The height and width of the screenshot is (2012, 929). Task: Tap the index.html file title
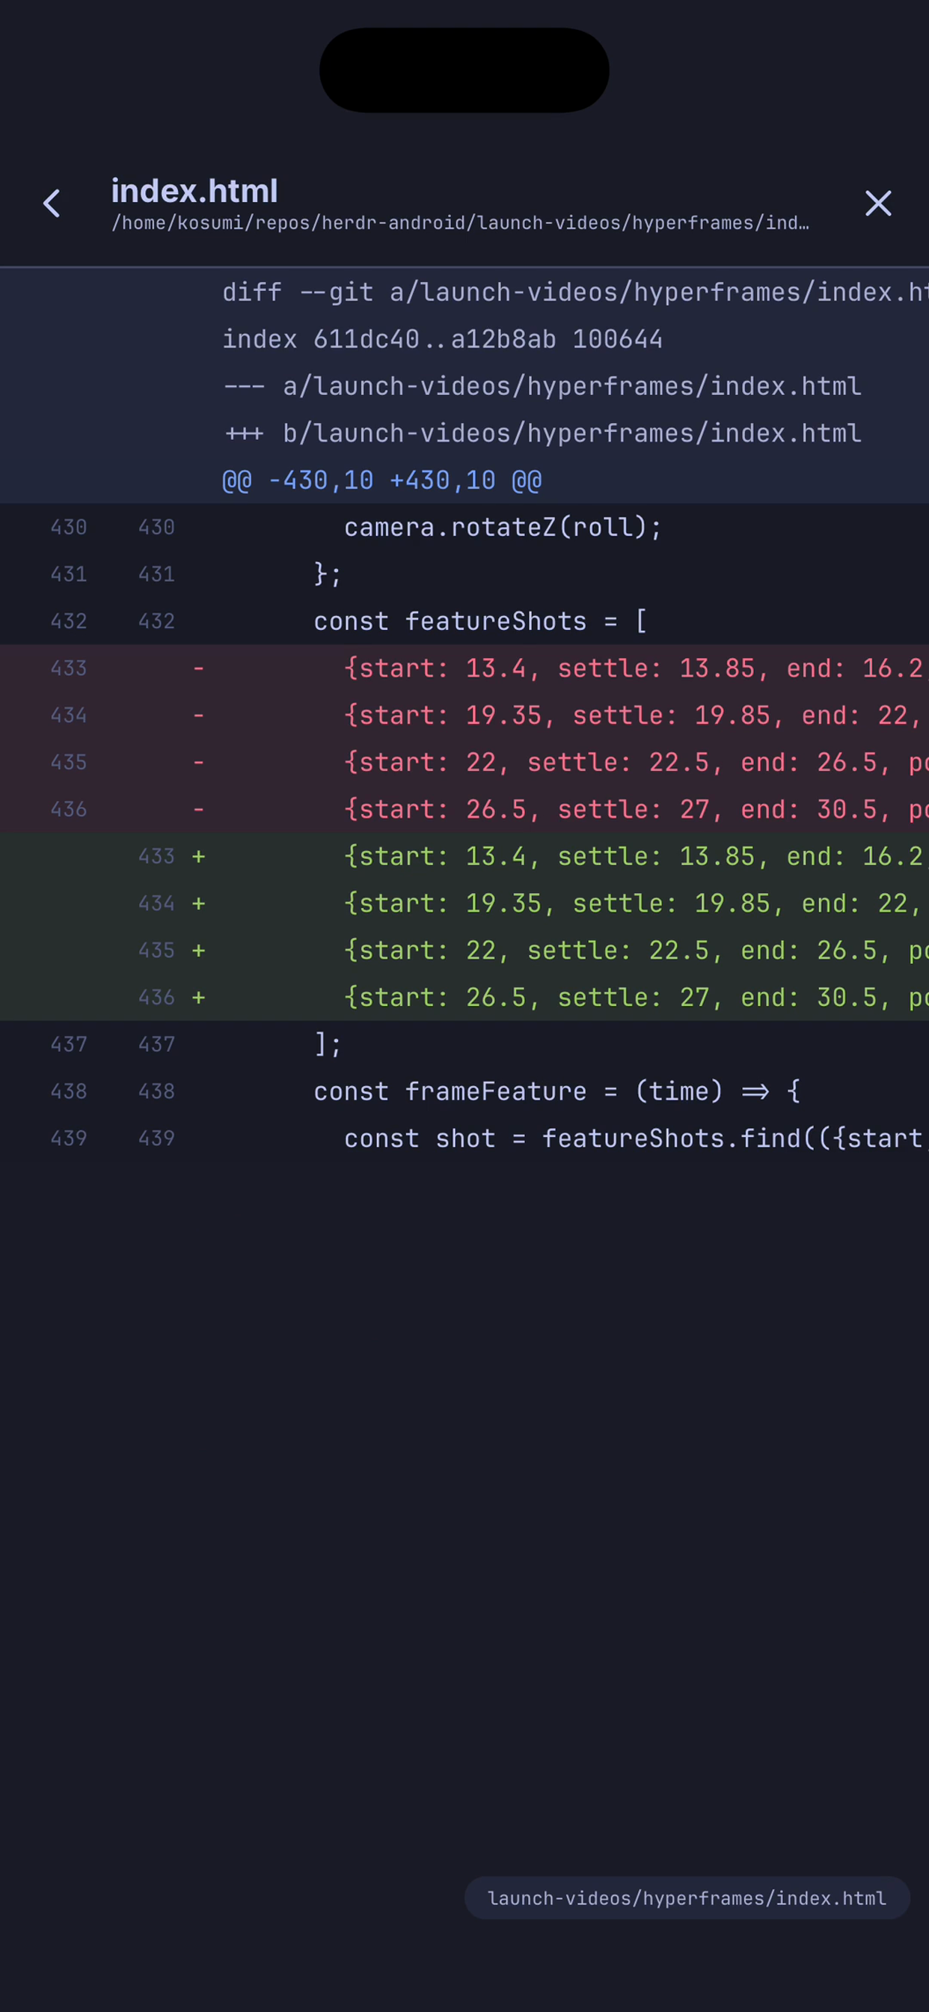point(194,191)
